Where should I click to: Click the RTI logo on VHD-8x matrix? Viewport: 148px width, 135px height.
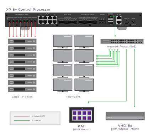click(x=109, y=118)
